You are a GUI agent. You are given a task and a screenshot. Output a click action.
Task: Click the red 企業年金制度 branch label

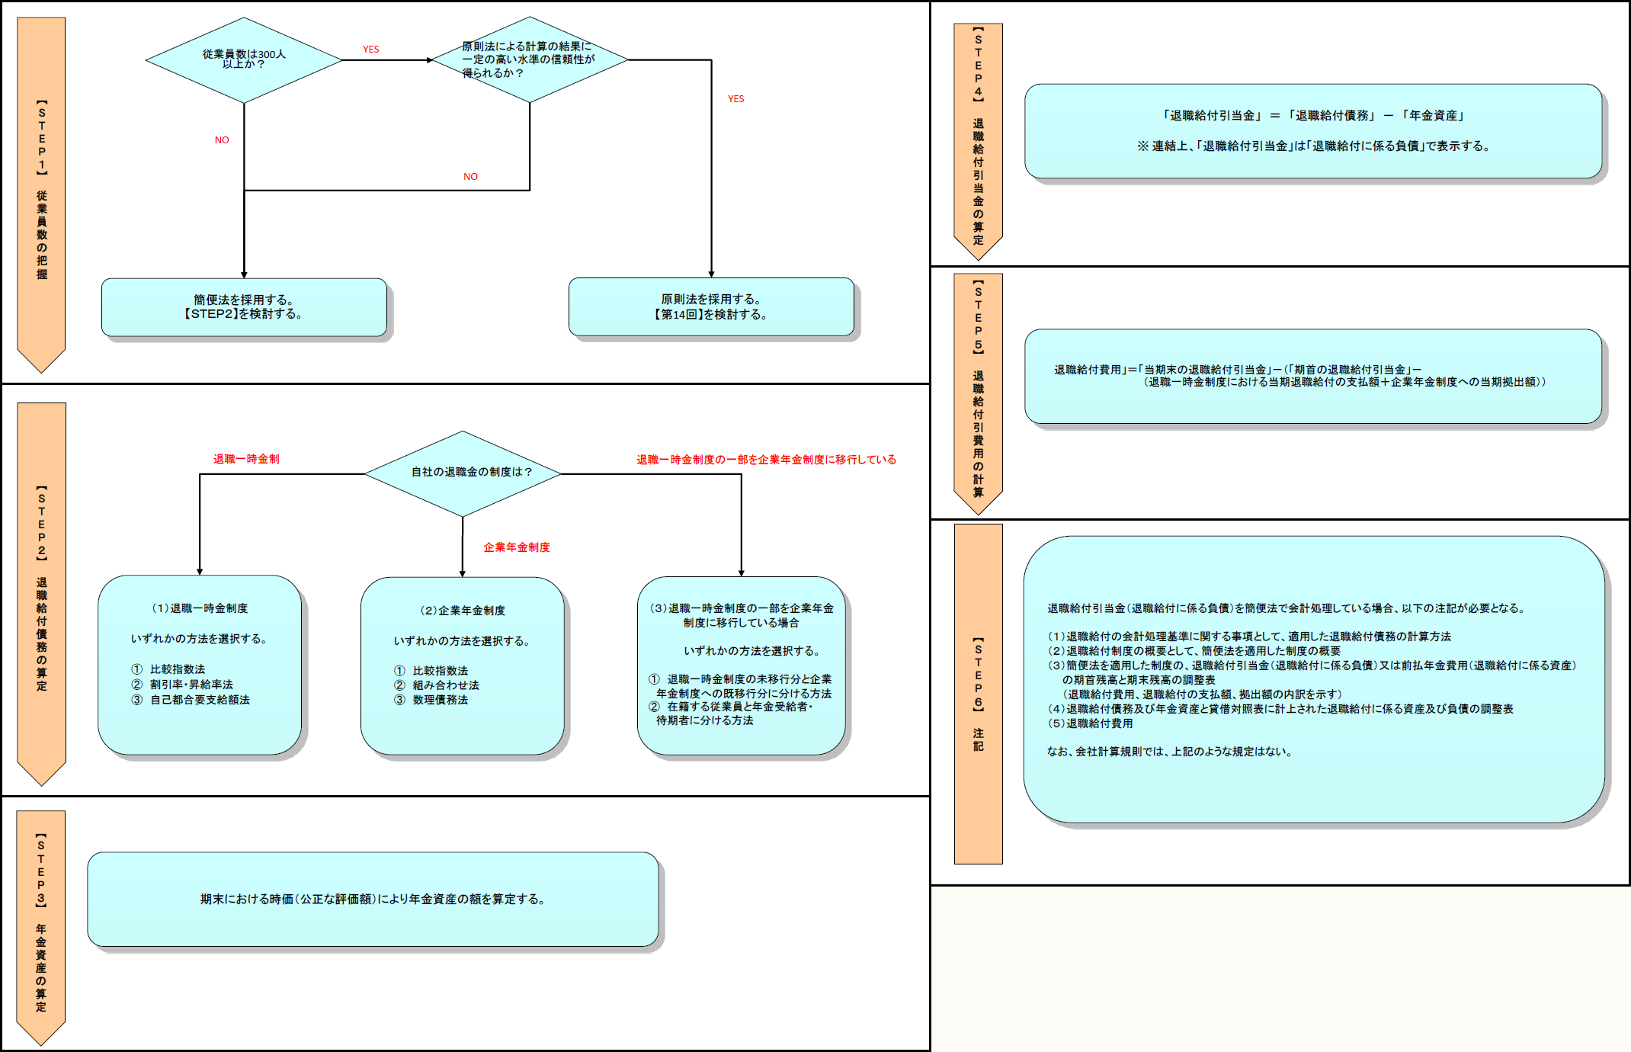pos(516,547)
